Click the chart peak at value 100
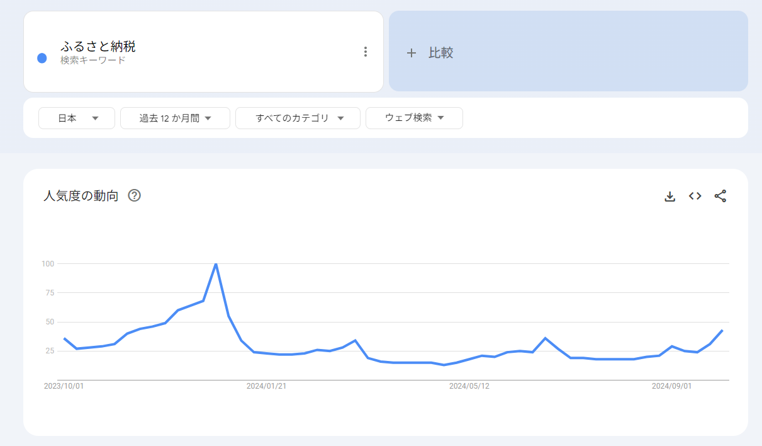 pyautogui.click(x=216, y=265)
